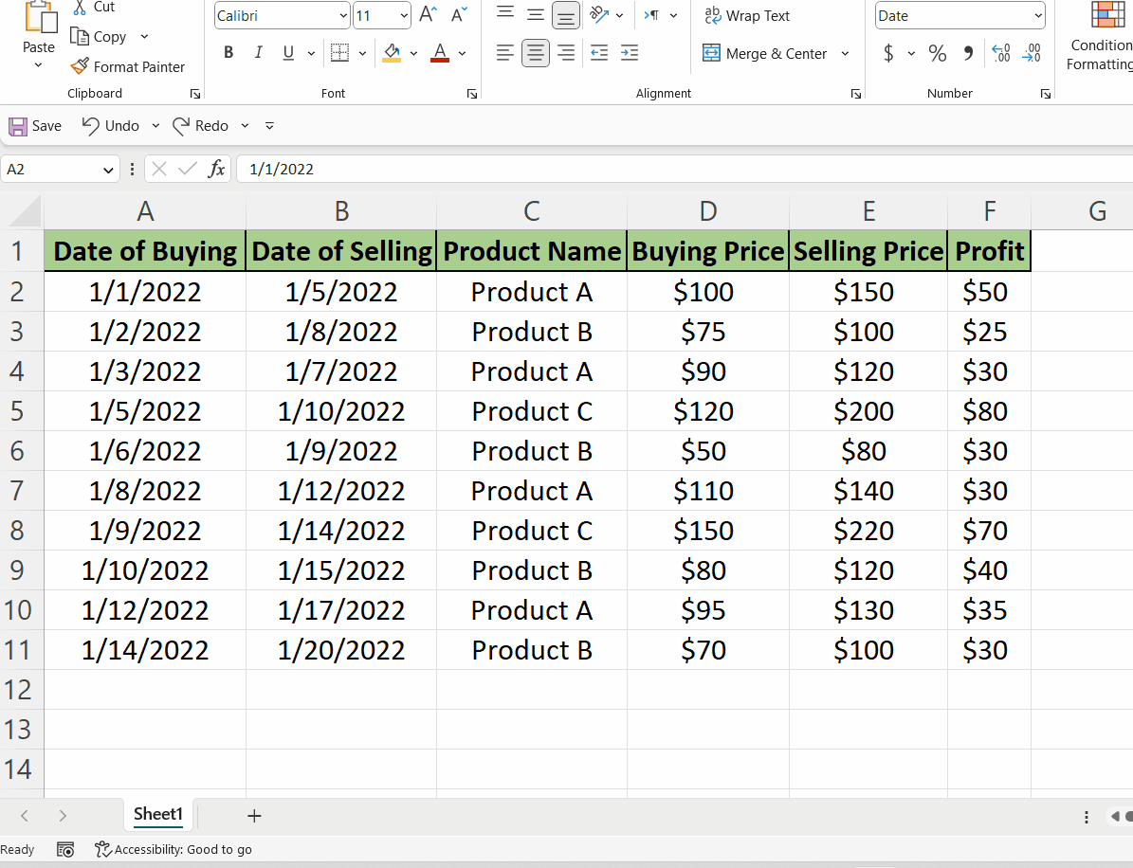The height and width of the screenshot is (868, 1133).
Task: Click the Increase Font Size icon
Action: [427, 14]
